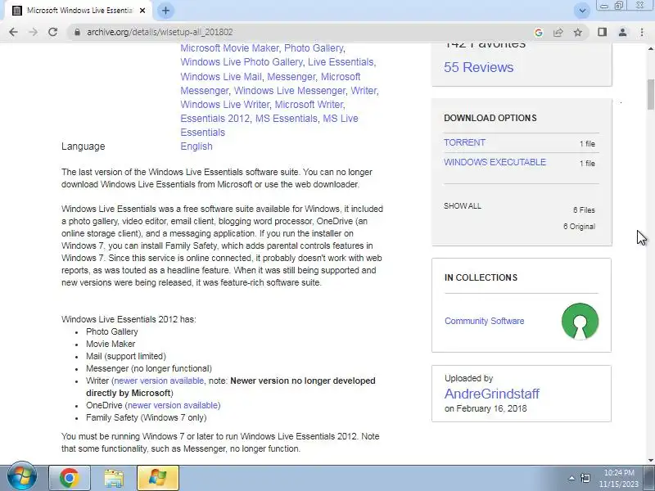Open the Microsoft Writer topic link
This screenshot has width=655, height=491.
pos(309,105)
